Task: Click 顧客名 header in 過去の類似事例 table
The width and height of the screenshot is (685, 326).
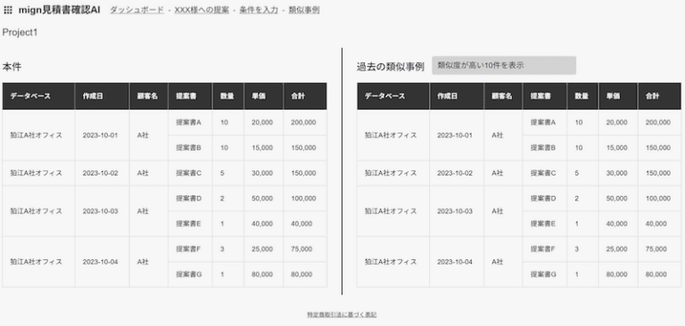Action: 502,96
